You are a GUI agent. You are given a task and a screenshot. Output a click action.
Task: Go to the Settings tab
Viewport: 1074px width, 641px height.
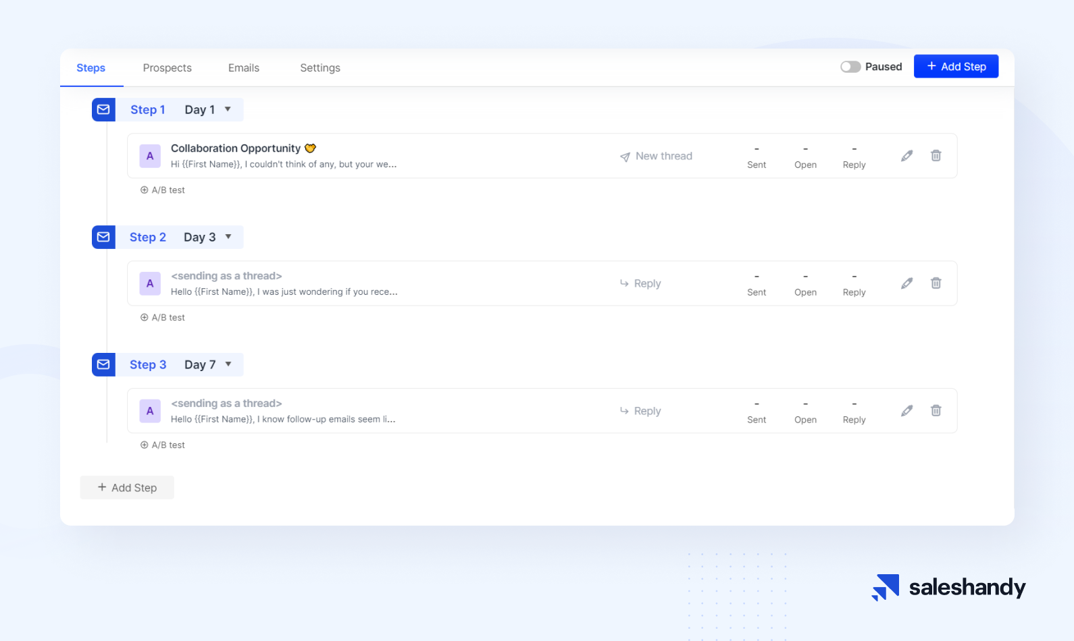tap(319, 68)
